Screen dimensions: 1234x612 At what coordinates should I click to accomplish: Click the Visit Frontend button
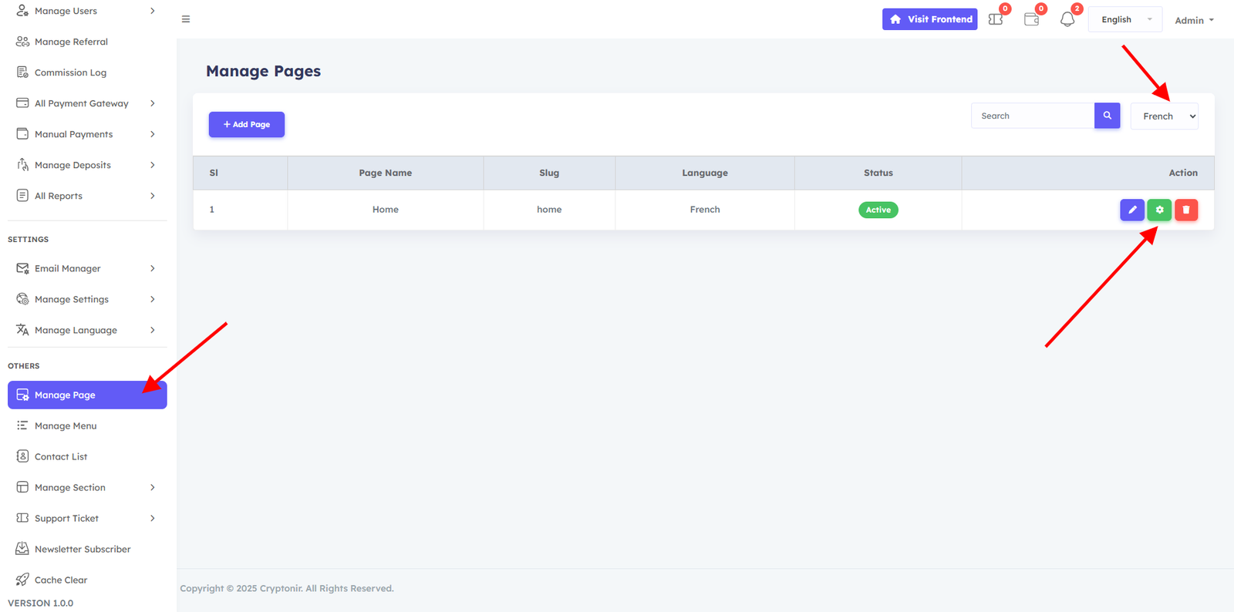(x=929, y=19)
